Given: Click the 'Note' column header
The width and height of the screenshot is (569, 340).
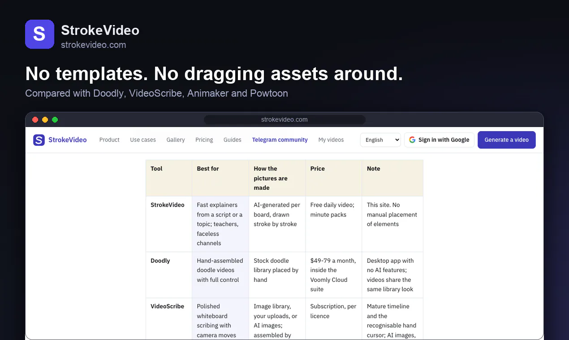Looking at the screenshot, I should click(392, 178).
